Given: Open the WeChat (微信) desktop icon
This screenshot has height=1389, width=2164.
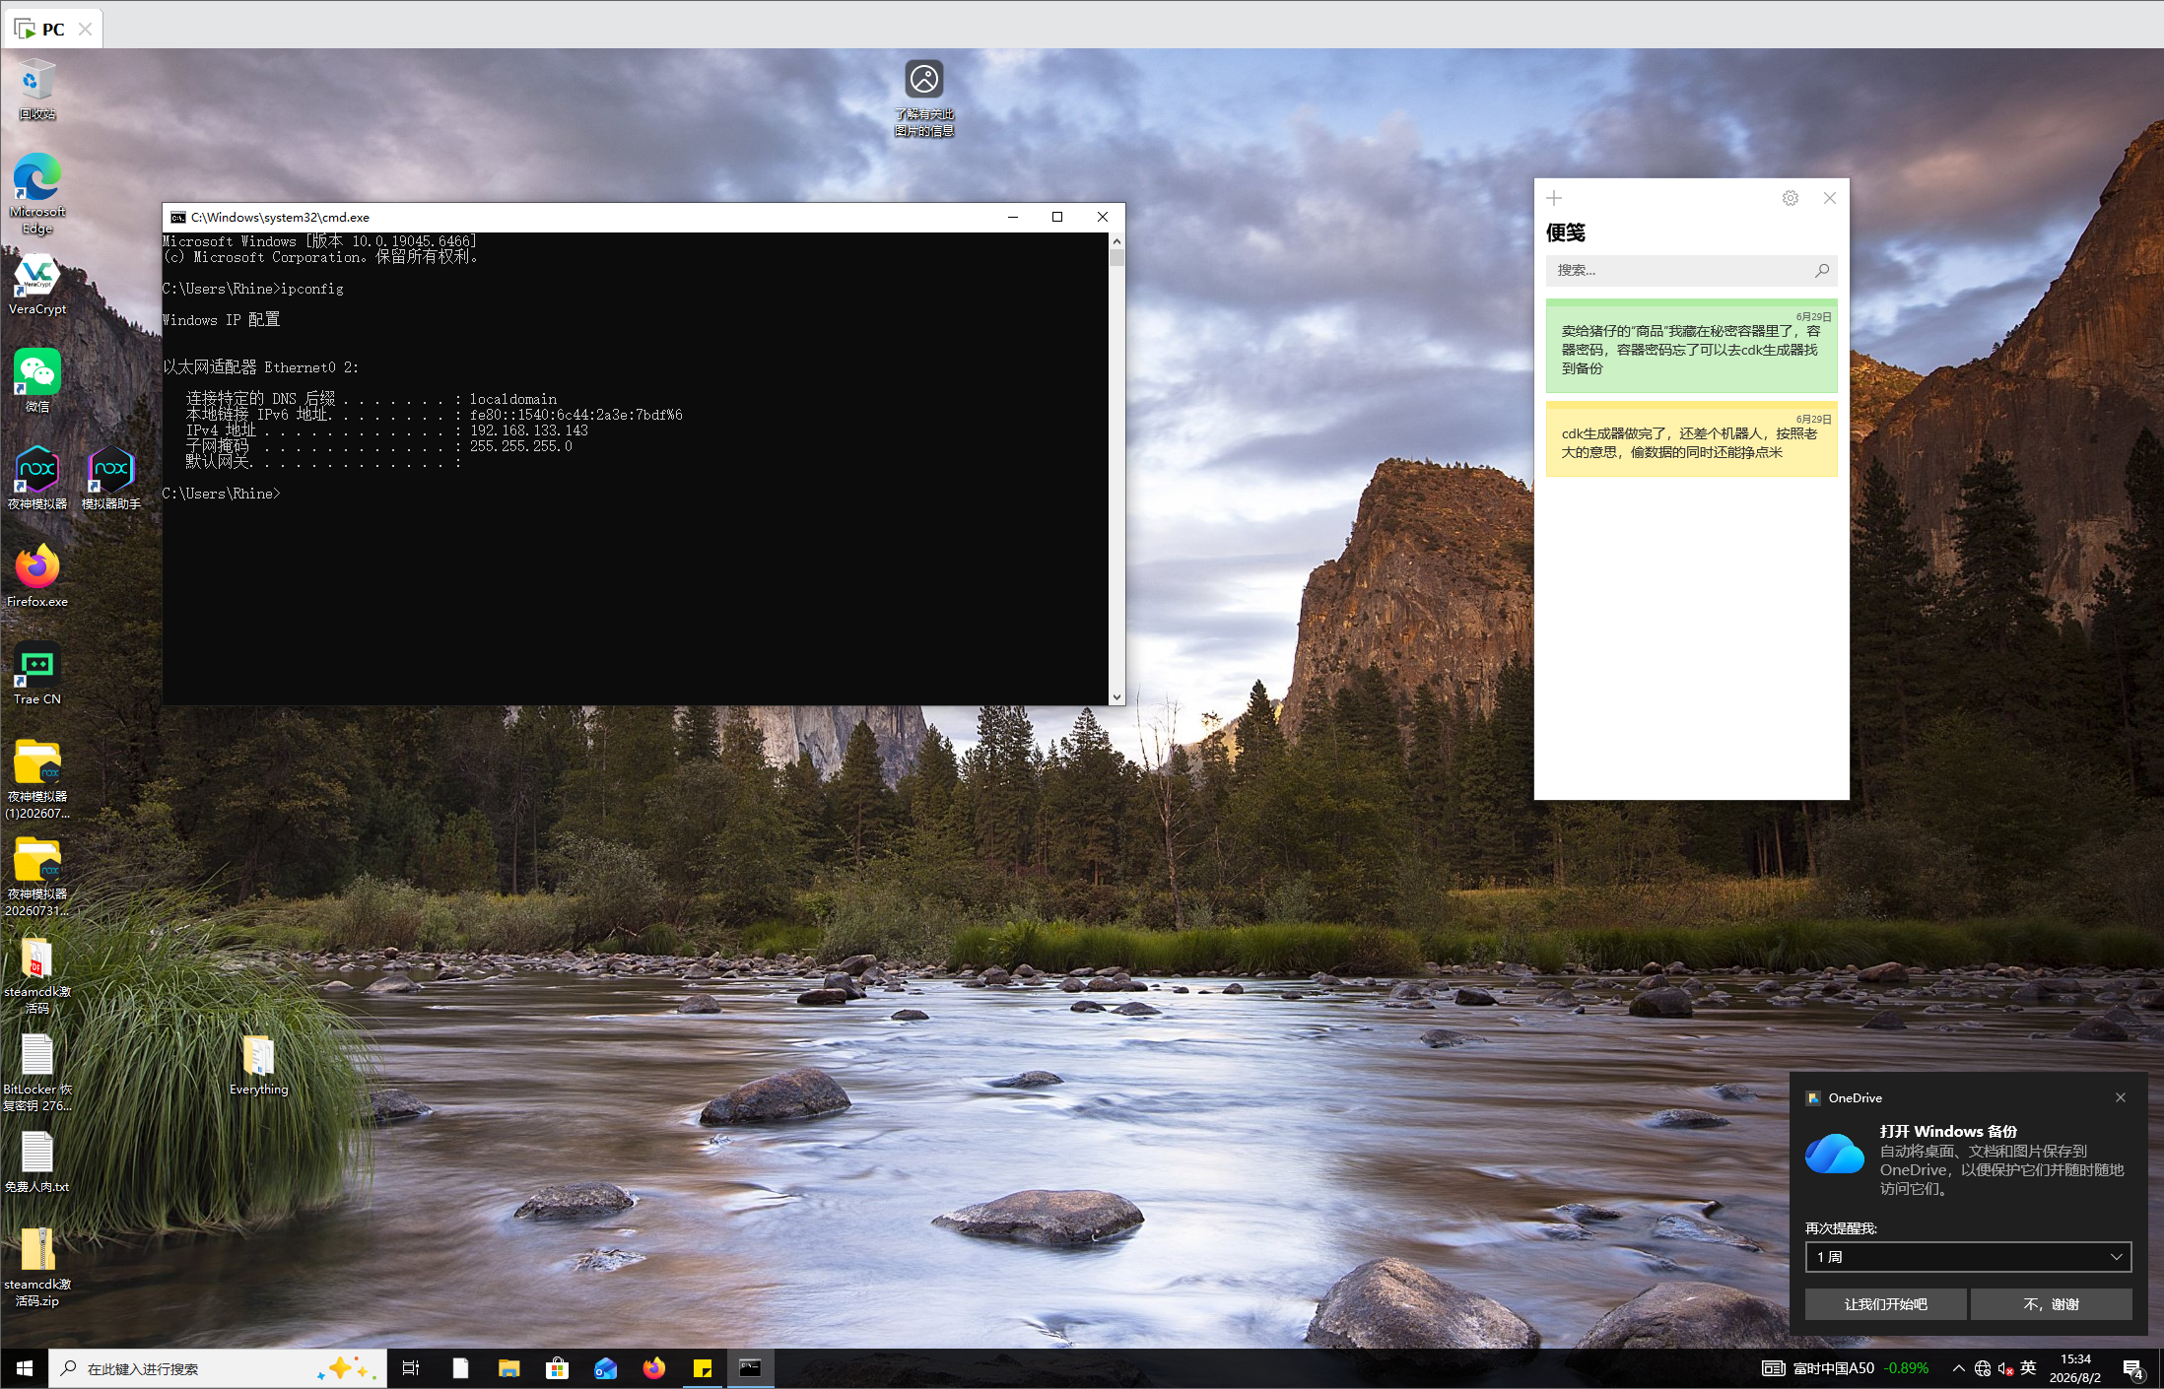Looking at the screenshot, I should [x=37, y=380].
